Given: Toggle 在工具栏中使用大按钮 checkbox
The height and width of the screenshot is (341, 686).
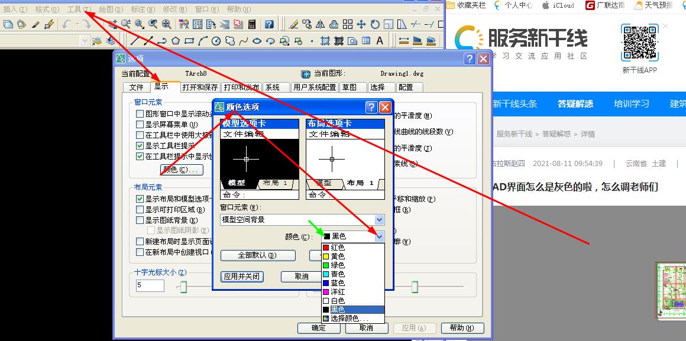Looking at the screenshot, I should coord(140,135).
